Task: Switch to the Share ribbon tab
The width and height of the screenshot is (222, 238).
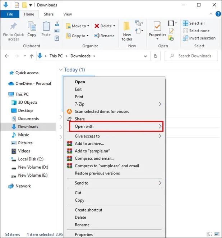Action: [49, 14]
